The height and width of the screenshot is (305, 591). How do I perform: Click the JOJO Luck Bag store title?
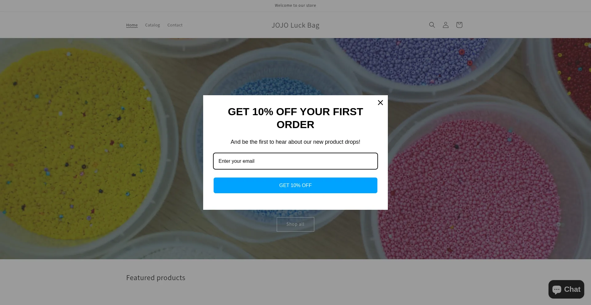pyautogui.click(x=295, y=25)
